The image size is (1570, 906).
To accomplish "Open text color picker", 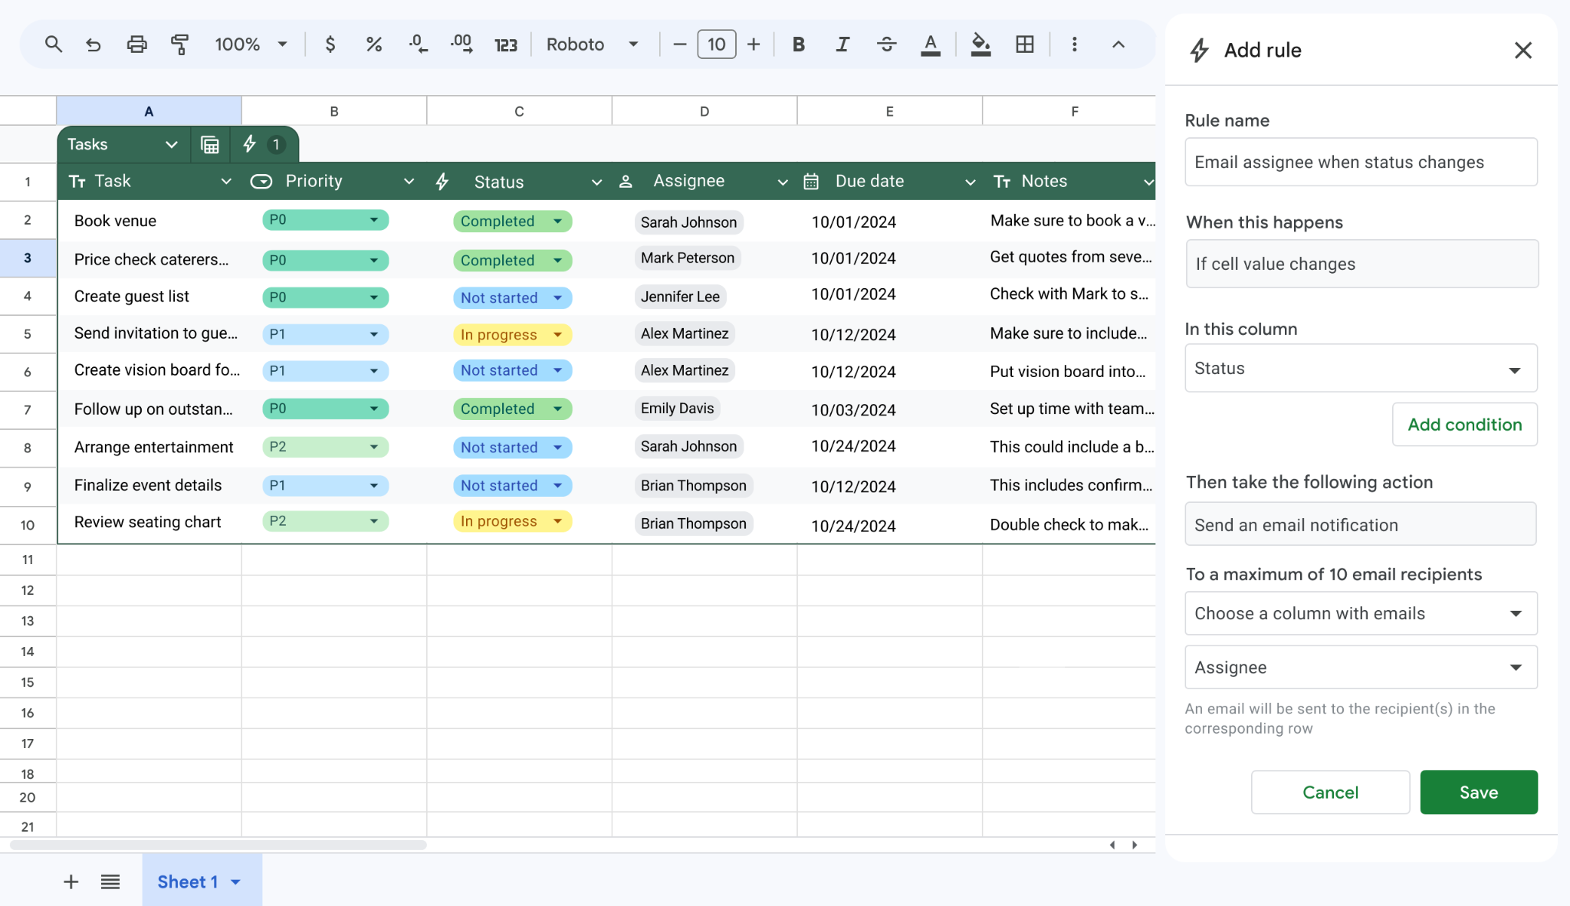I will 930,45.
